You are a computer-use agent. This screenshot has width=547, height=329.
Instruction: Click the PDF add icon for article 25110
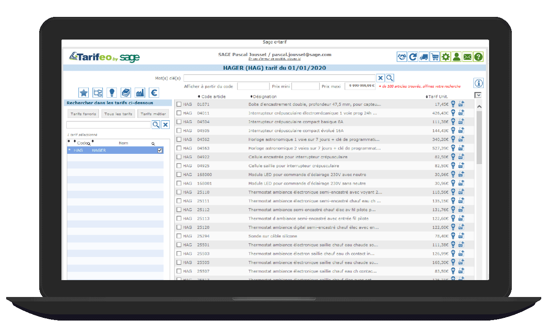[x=461, y=192]
